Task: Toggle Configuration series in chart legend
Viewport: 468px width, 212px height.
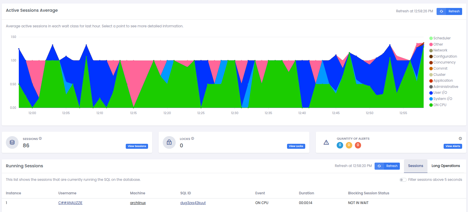Action: pos(443,56)
